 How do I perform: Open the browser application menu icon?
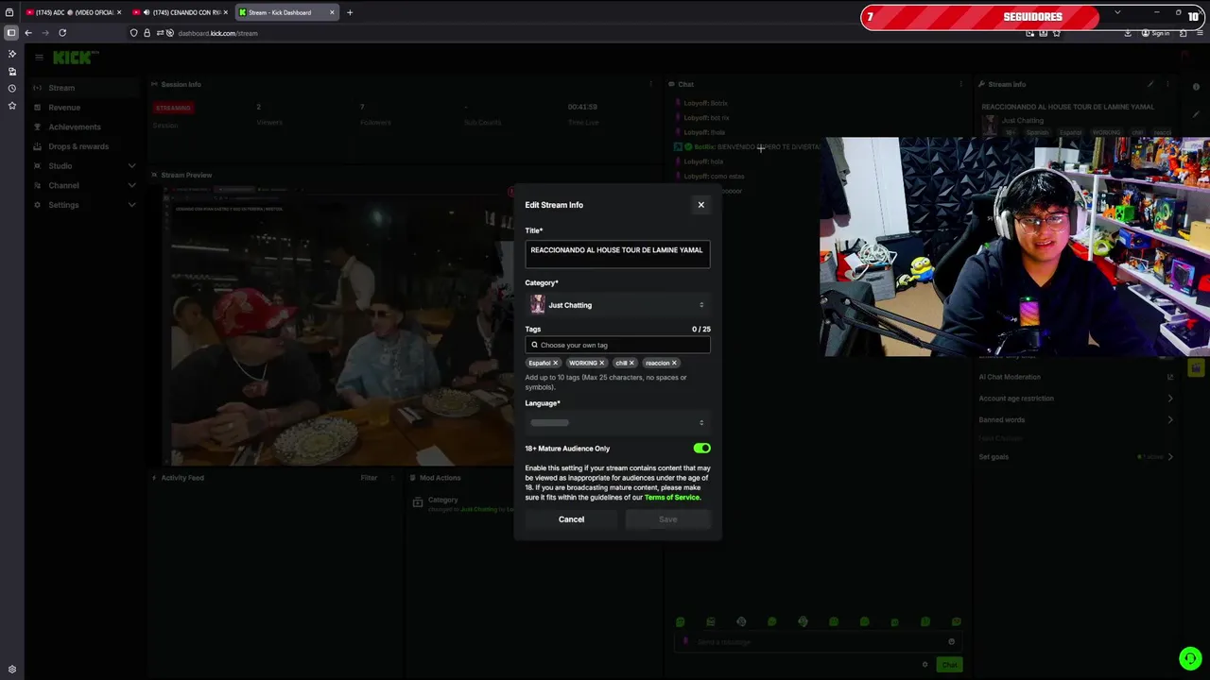click(1200, 33)
